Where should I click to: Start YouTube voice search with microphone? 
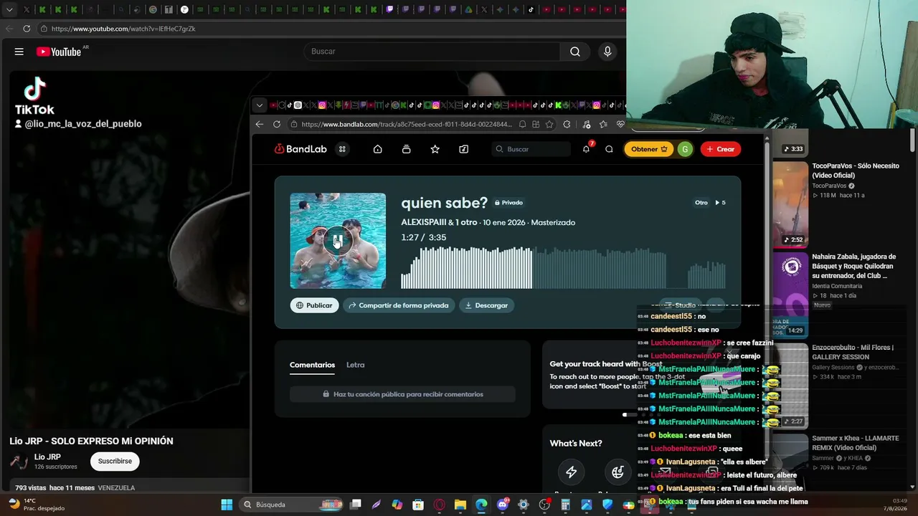[607, 52]
